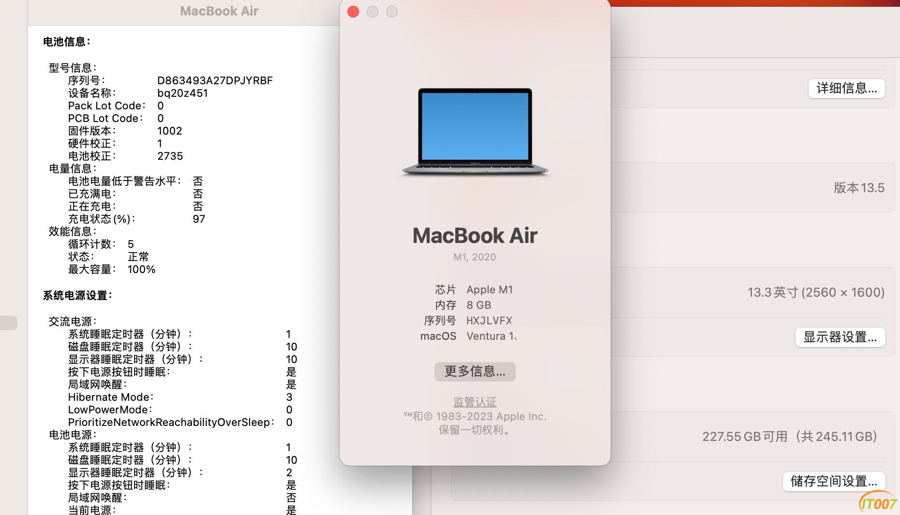This screenshot has width=900, height=515.
Task: Click the MacBook Air laptop image
Action: [475, 132]
